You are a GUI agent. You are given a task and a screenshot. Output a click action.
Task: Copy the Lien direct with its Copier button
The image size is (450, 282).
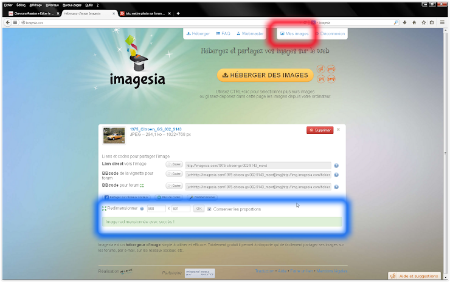[174, 164]
